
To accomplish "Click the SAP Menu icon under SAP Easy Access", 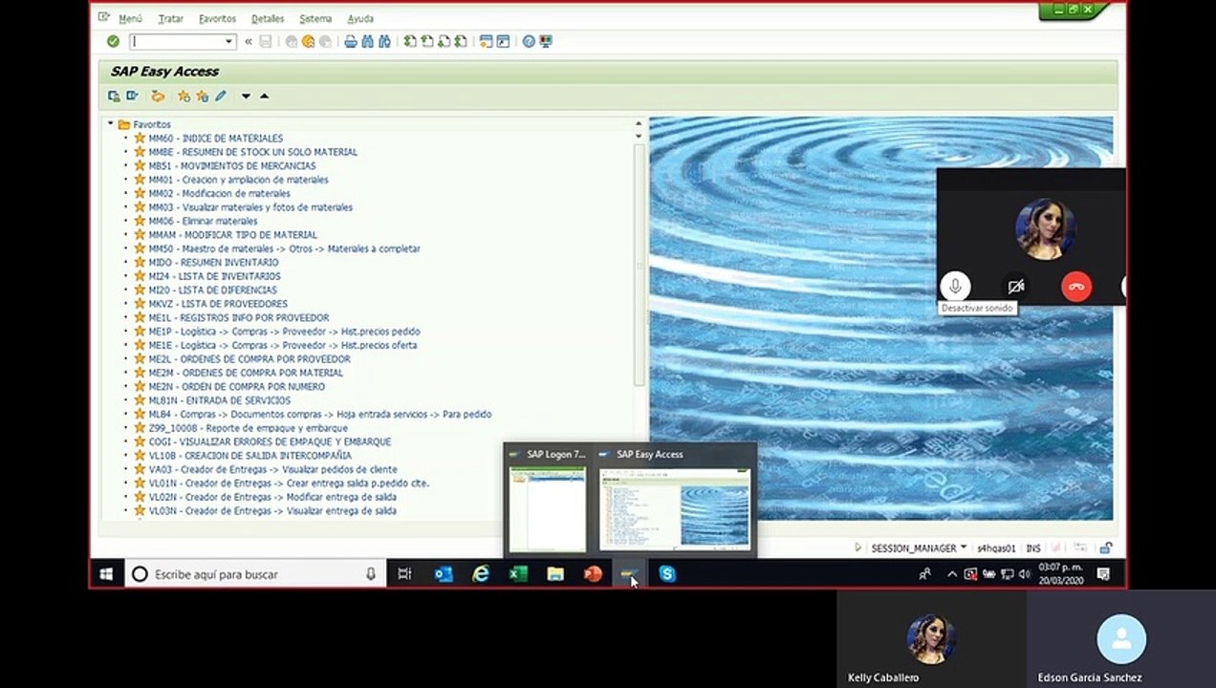I will click(x=132, y=96).
